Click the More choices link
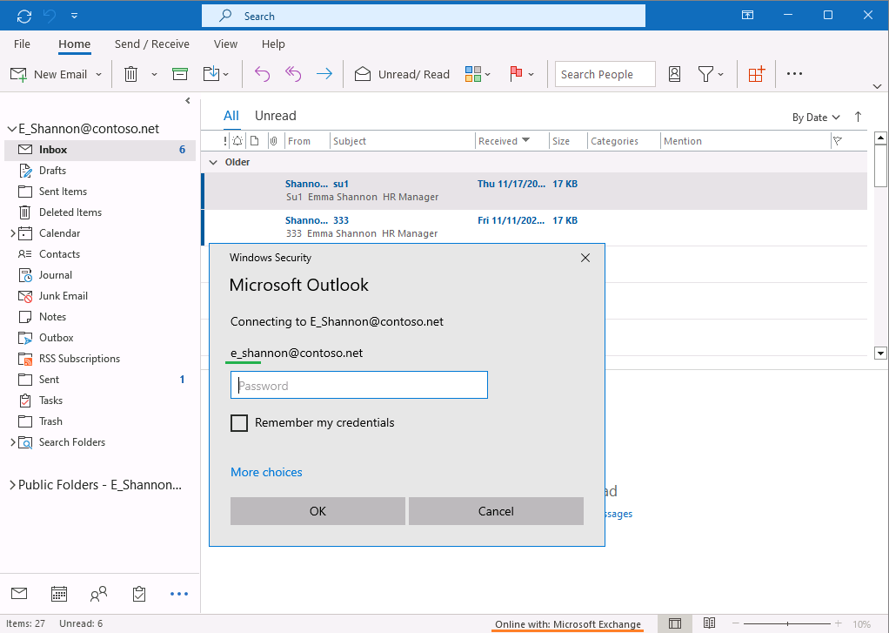889x633 pixels. pyautogui.click(x=266, y=471)
